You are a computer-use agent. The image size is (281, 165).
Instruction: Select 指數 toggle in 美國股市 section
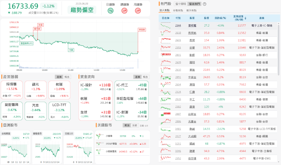[x=135, y=126]
